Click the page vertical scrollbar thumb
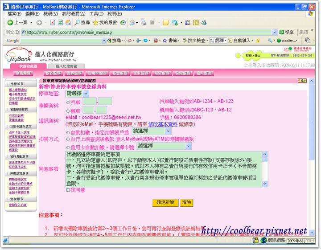The width and height of the screenshot is (321, 250). pos(312,122)
